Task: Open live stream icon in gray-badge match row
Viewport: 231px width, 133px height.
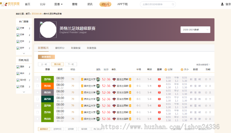Action: pyautogui.click(x=159, y=93)
